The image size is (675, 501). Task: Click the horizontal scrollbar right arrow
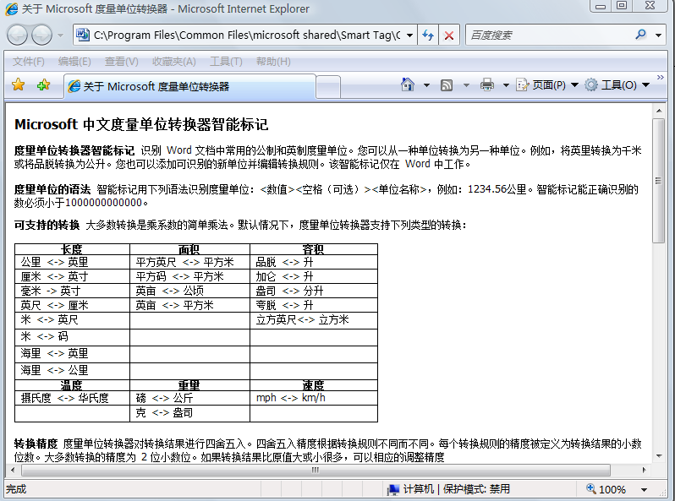coord(644,470)
